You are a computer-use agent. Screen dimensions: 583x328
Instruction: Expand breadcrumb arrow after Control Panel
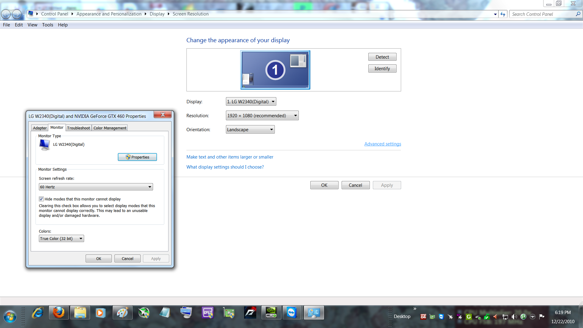72,14
